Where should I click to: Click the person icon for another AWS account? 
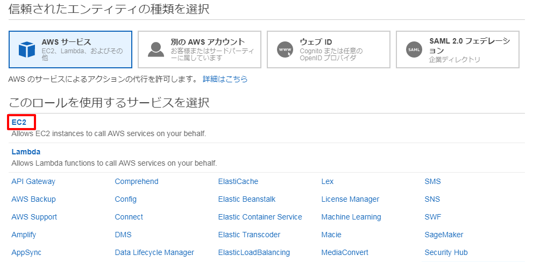coord(155,49)
